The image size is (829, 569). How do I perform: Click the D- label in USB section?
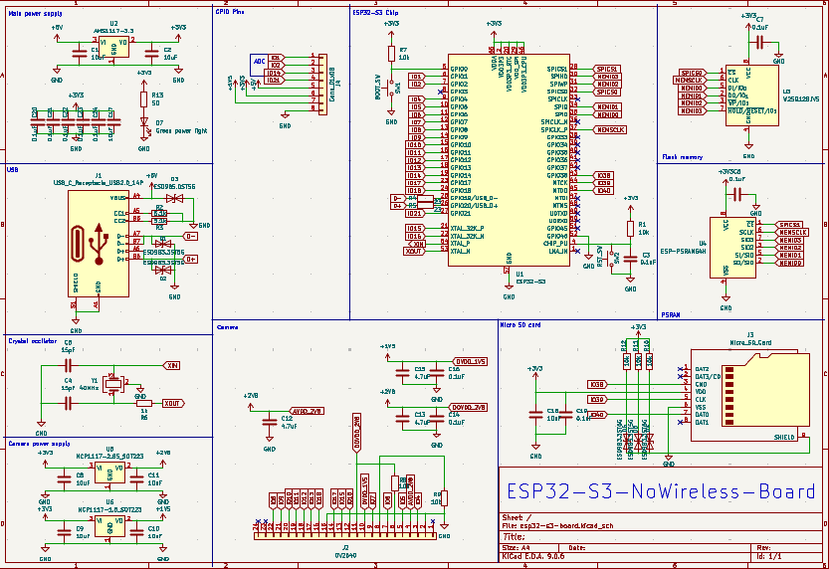(x=190, y=236)
